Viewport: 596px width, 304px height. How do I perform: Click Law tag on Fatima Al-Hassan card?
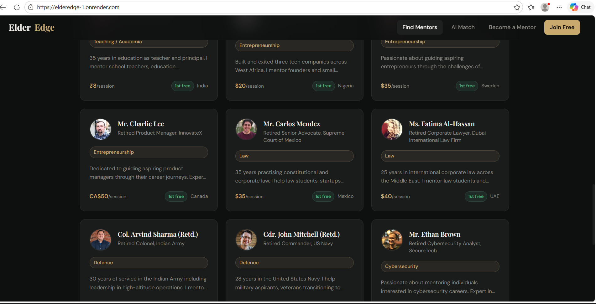(440, 156)
